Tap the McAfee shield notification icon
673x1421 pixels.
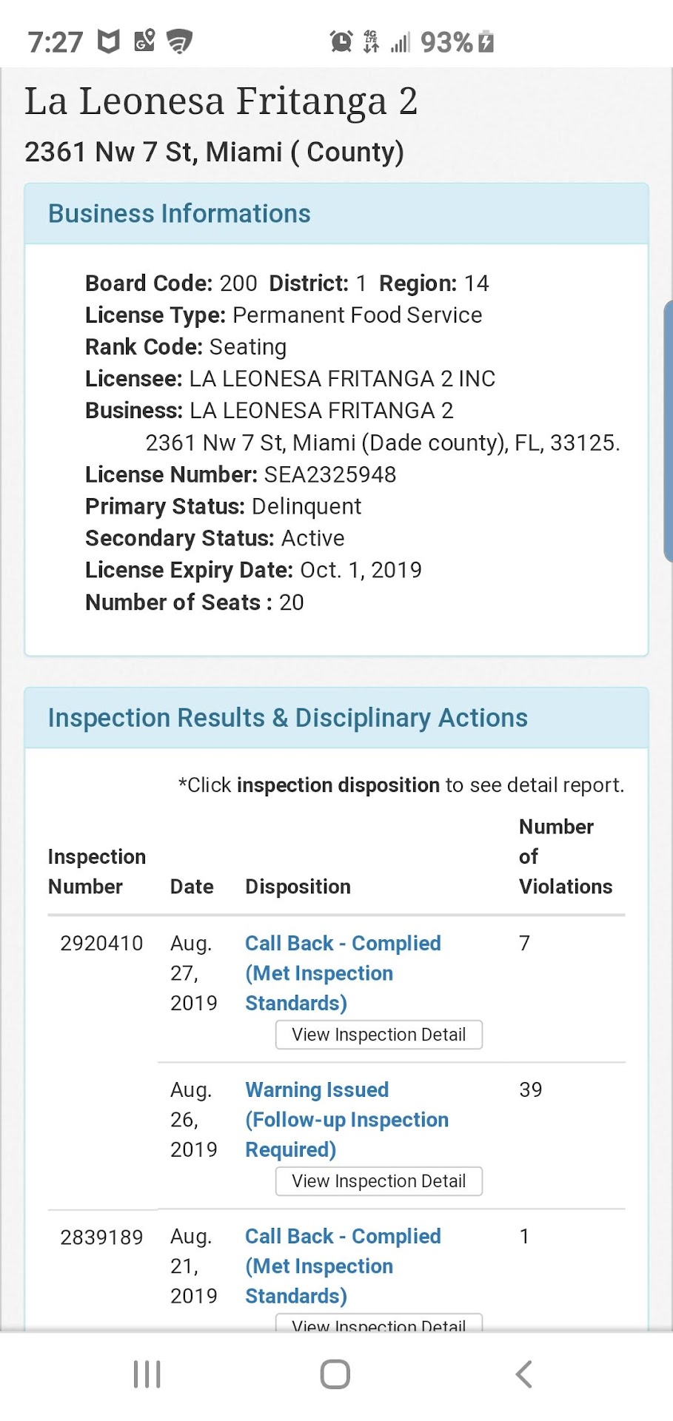(109, 41)
